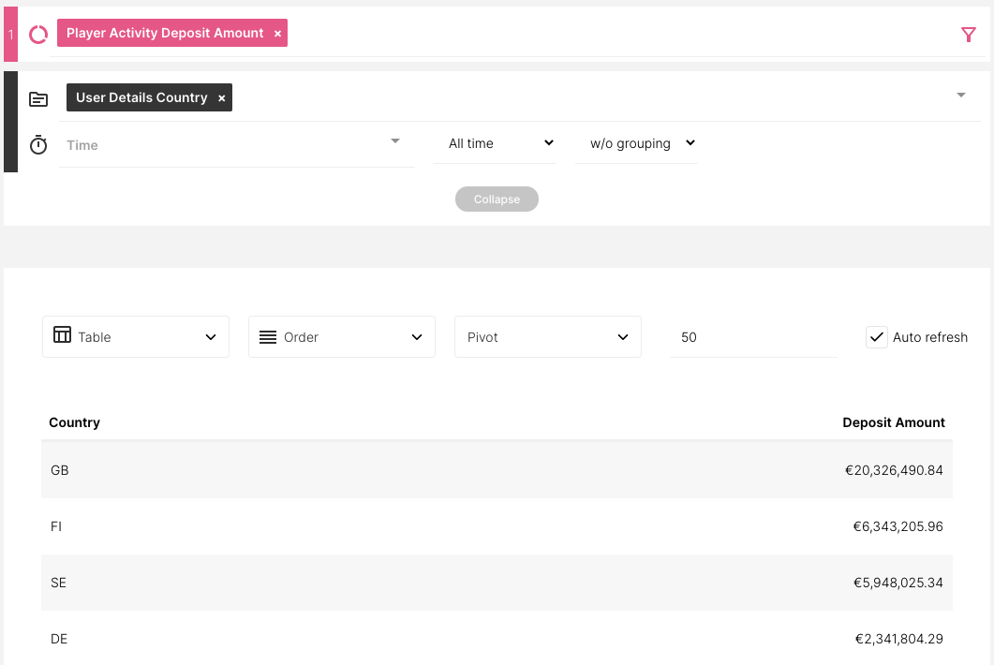Select the DE country cell
This screenshot has height=665, width=994.
(59, 639)
